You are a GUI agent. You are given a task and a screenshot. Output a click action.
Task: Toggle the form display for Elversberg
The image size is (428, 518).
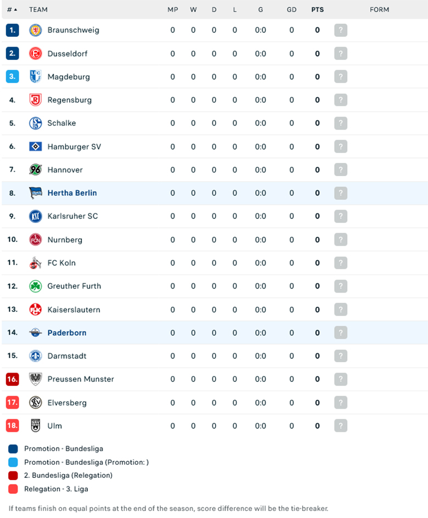click(341, 402)
